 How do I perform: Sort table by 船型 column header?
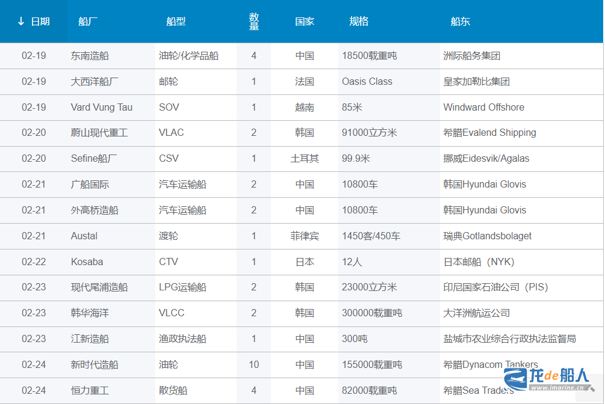176,22
